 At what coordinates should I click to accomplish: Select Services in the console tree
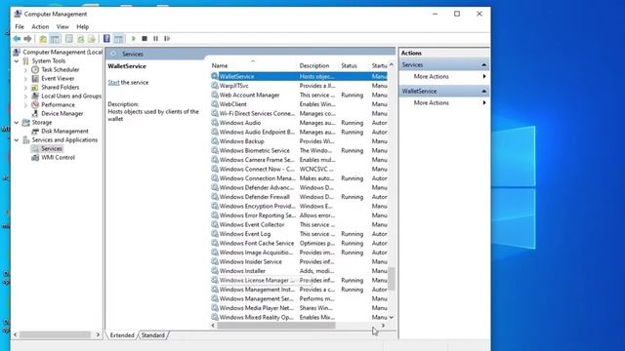52,148
